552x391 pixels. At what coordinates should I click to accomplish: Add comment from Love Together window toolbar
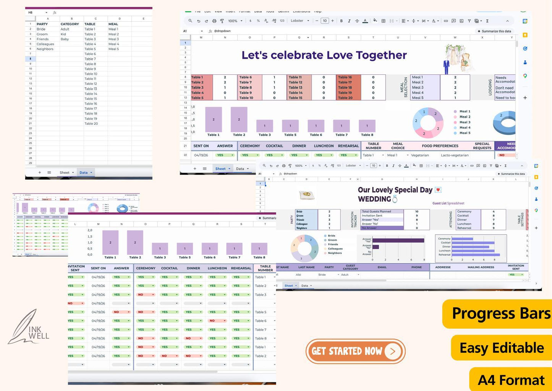pos(453,21)
